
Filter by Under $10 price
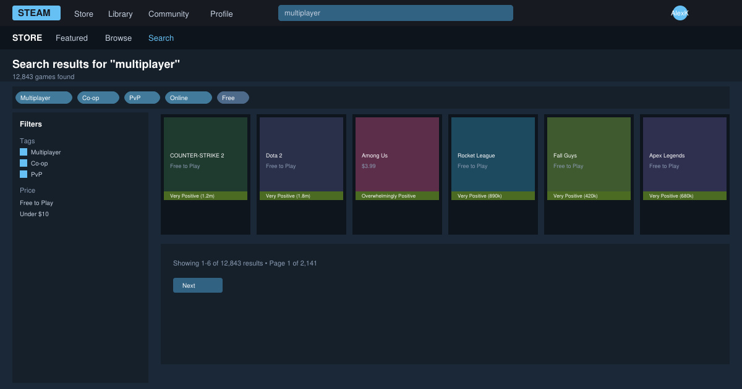(34, 214)
